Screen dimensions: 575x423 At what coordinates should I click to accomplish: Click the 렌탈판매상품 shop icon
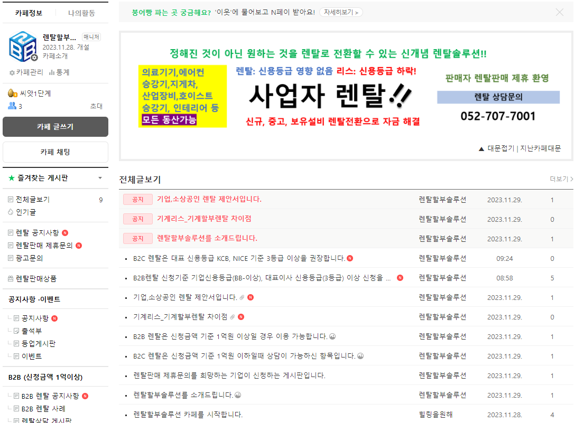click(x=10, y=279)
